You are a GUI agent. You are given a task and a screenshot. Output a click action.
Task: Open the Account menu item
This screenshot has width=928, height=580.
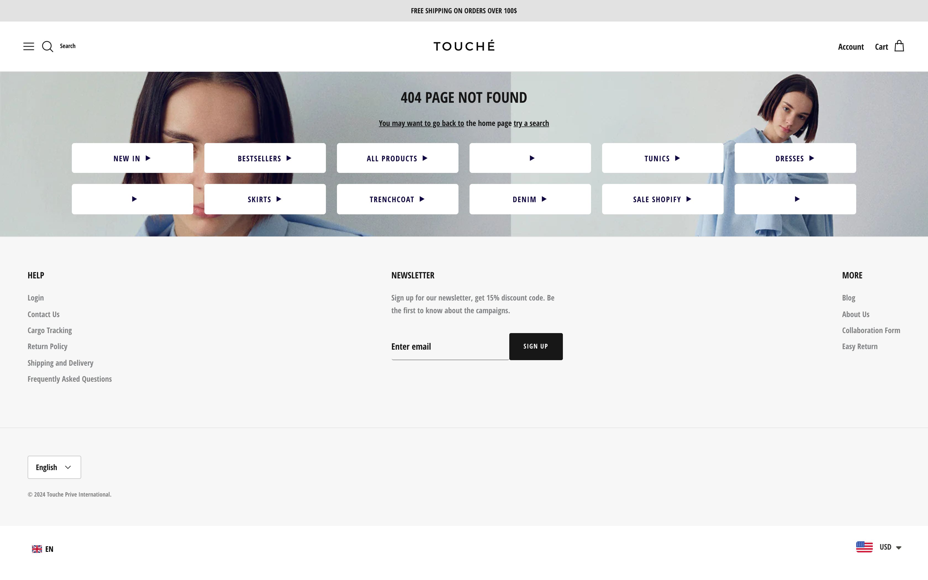point(851,47)
